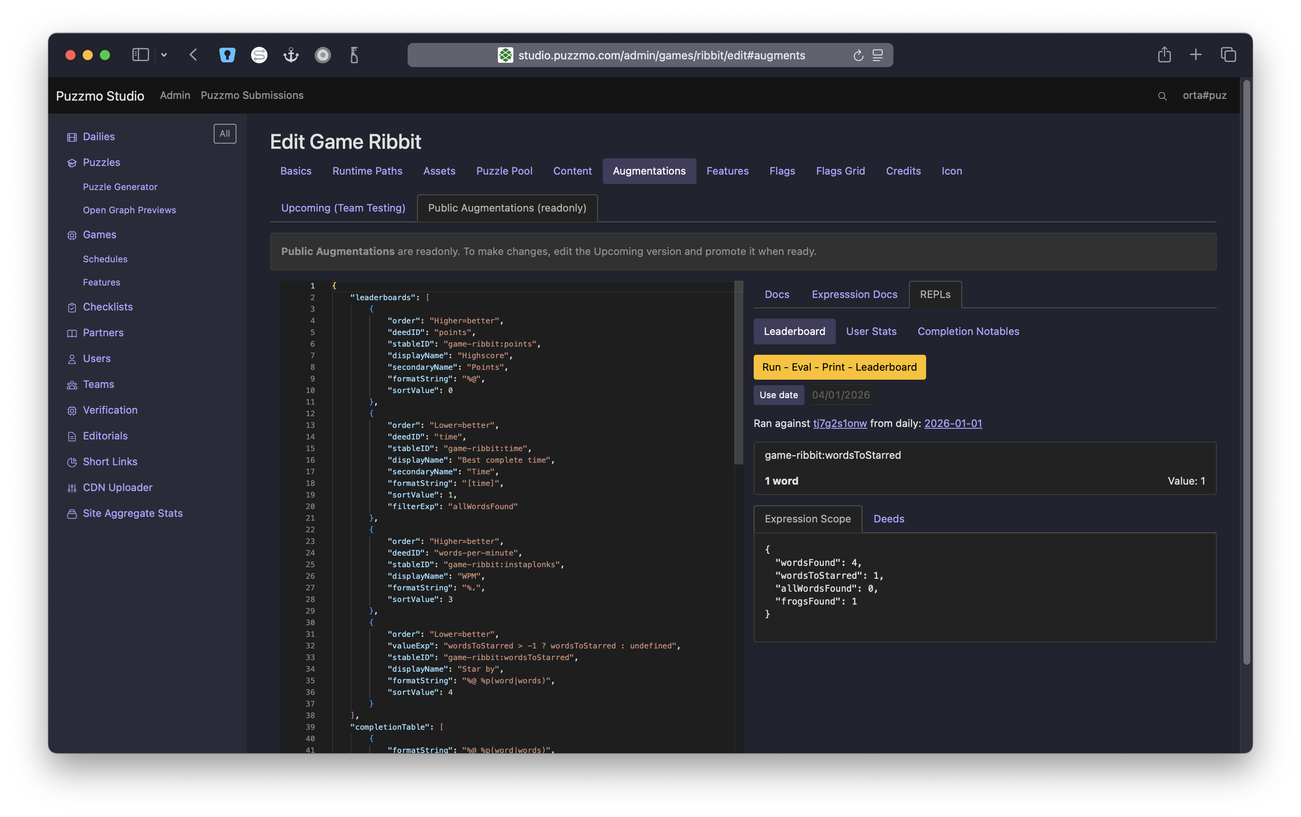Expand the Puzzles section in sidebar
Image resolution: width=1301 pixels, height=817 pixels.
pos(101,163)
